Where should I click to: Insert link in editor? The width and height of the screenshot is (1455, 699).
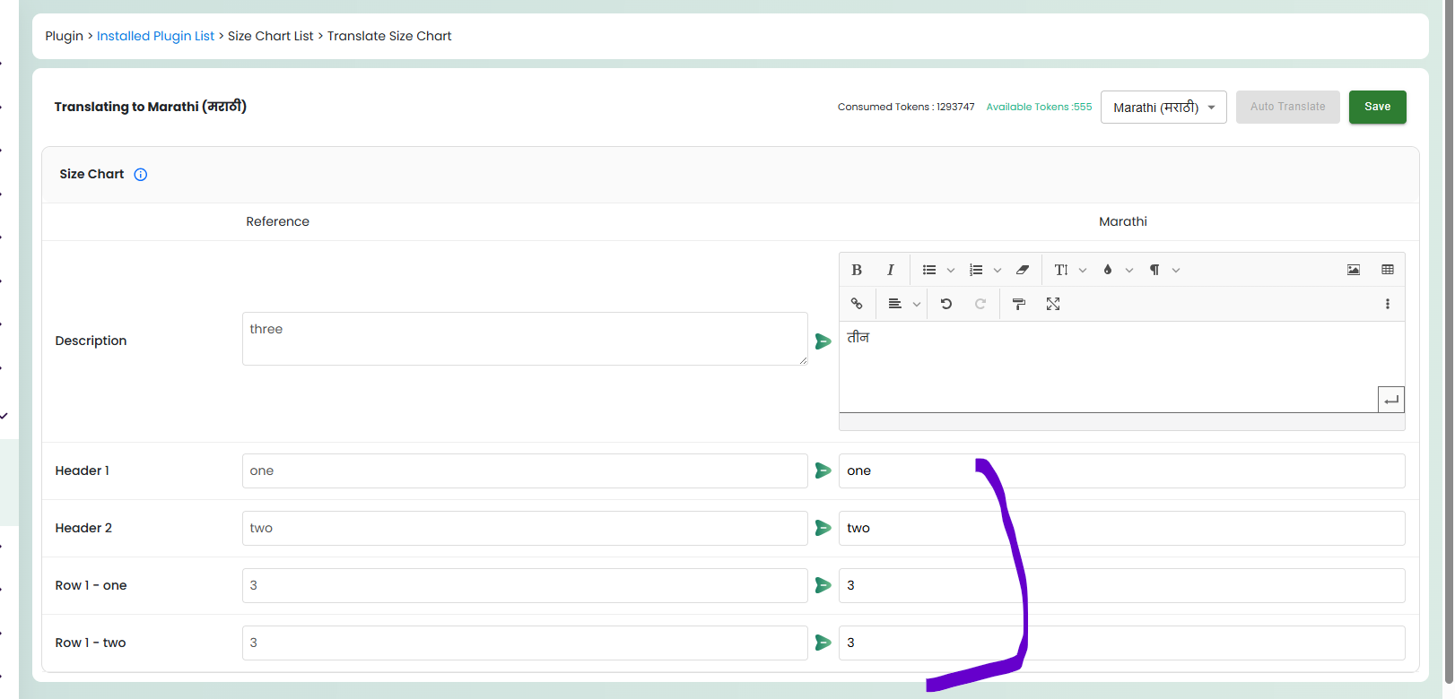coord(857,304)
